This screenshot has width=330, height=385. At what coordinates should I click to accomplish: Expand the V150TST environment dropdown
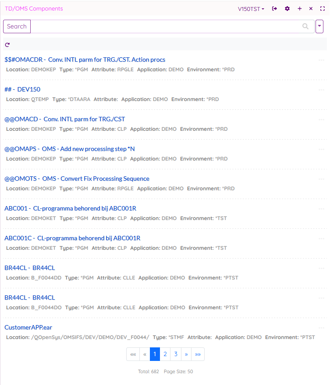pos(251,9)
